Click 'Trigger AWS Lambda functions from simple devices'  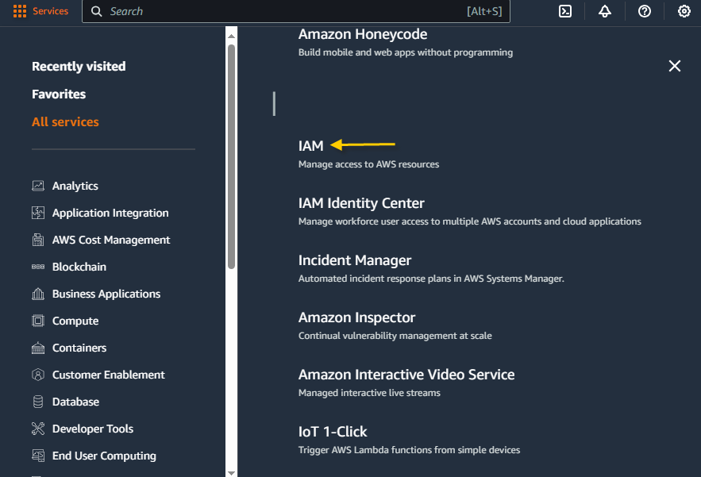pos(409,450)
